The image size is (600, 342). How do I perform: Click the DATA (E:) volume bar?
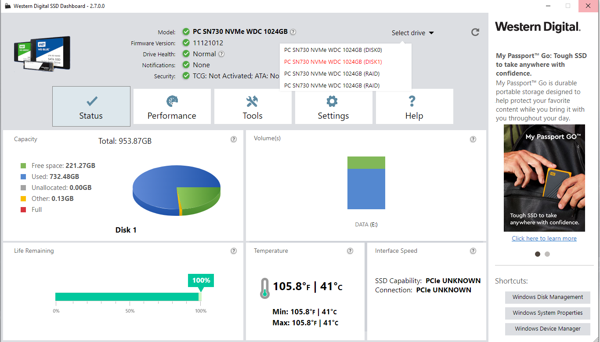[366, 183]
